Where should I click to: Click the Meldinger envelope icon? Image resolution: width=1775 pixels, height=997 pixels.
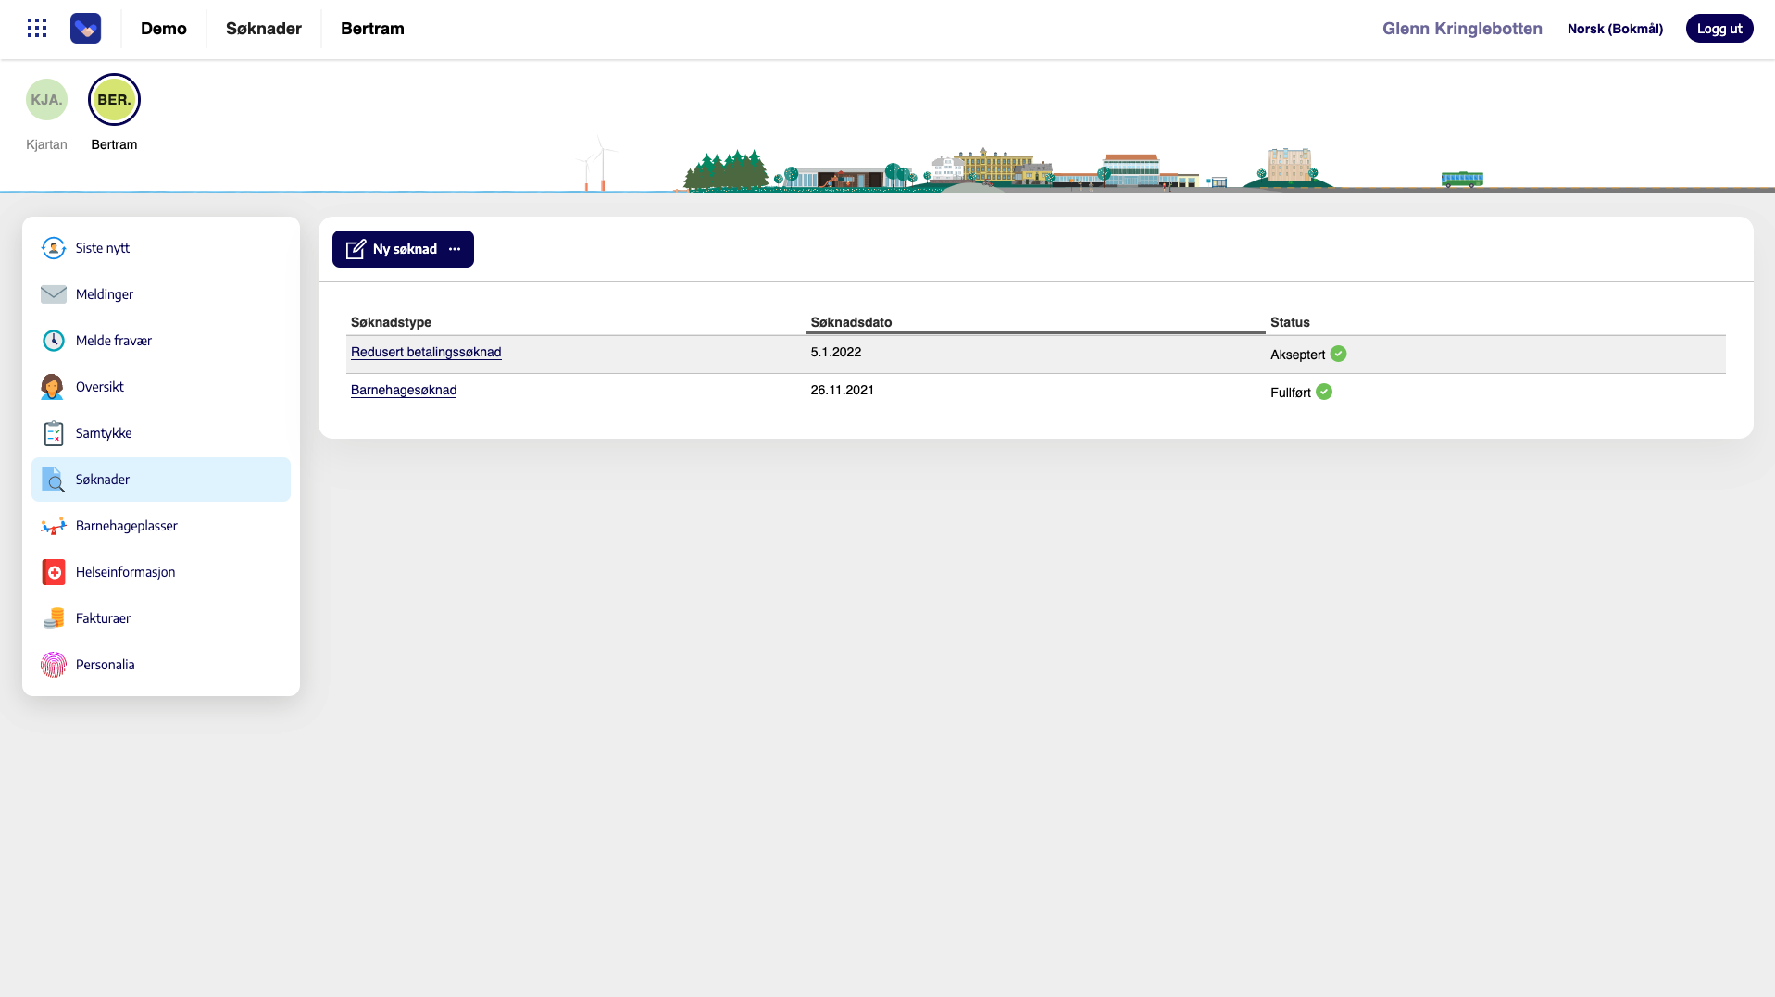click(54, 294)
